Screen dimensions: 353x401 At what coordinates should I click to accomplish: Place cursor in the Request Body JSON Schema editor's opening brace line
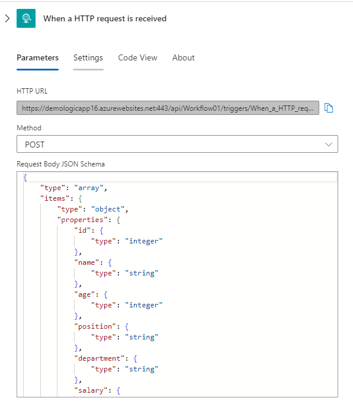click(x=180, y=177)
